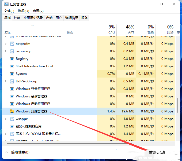The image size is (182, 161).
Task: Click the 0.1 MB/秒 disk cell
Action: pos(146,74)
